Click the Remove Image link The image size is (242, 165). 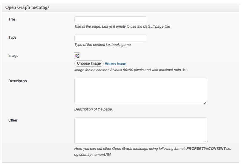115,64
